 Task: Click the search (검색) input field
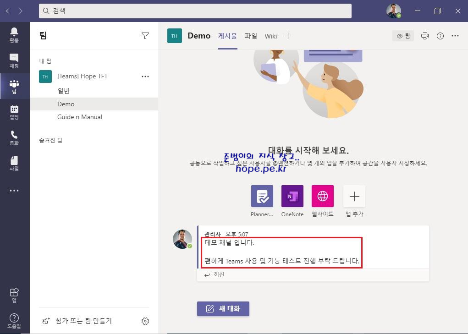tap(195, 11)
